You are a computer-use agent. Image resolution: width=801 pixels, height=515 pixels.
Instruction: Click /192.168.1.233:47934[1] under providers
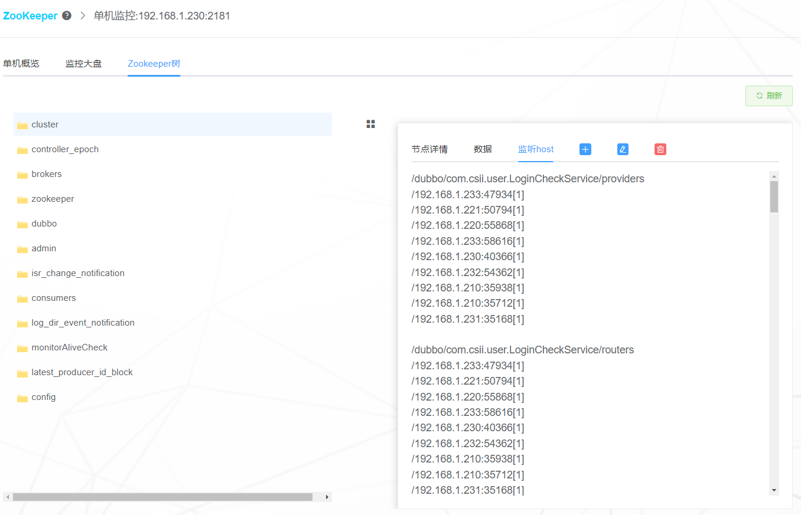(468, 195)
